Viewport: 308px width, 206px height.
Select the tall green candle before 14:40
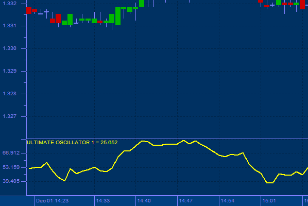(x=118, y=16)
